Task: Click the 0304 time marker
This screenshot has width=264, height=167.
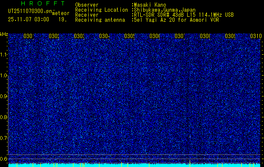Action: pyautogui.click(x=105, y=36)
